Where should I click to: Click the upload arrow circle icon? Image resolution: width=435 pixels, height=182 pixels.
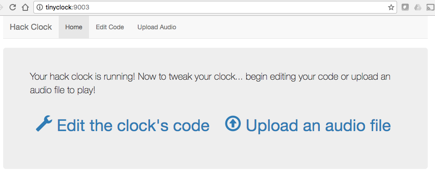(x=233, y=123)
